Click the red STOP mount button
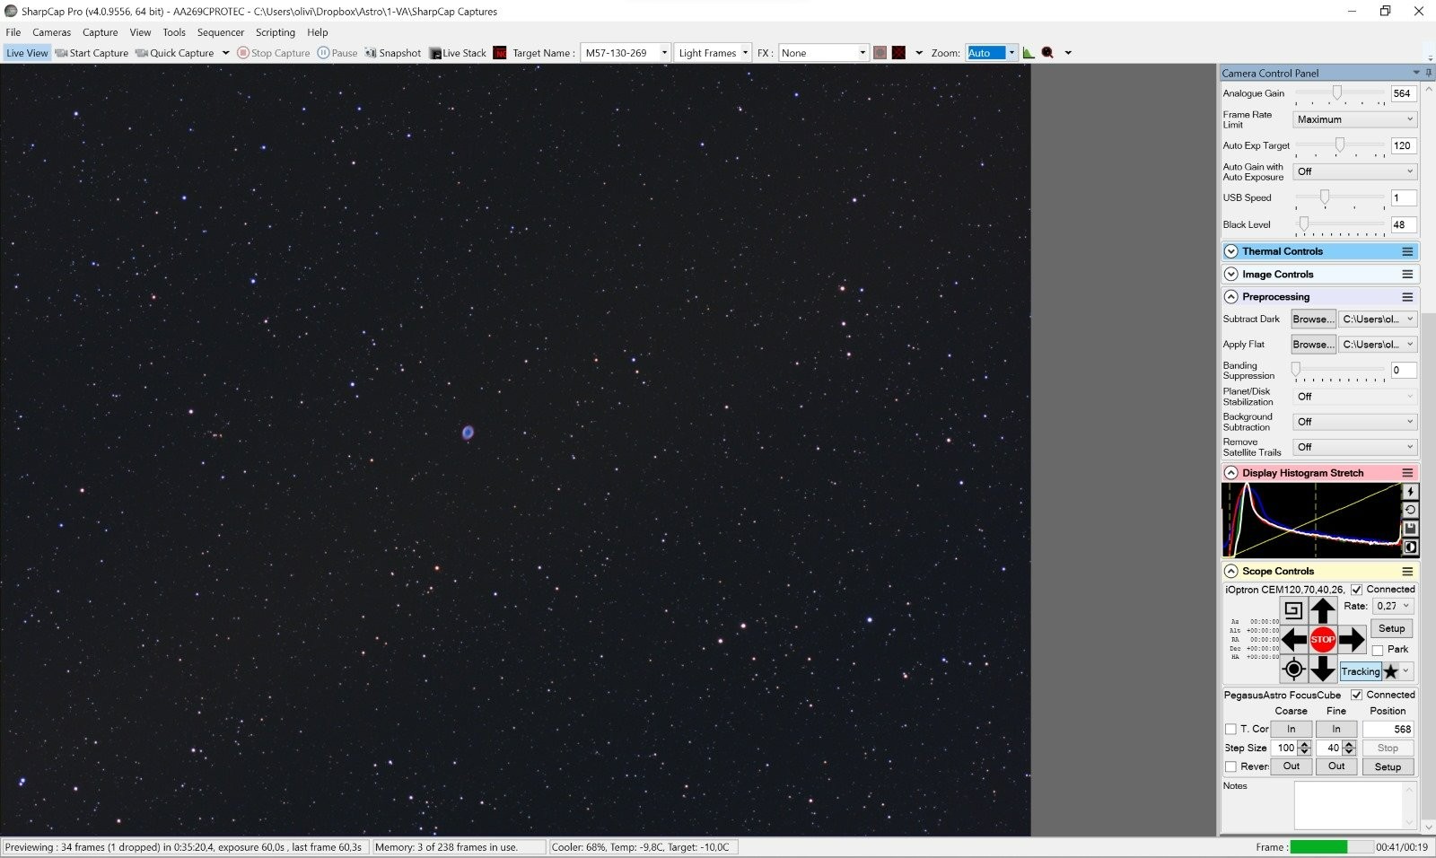1436x858 pixels. click(x=1322, y=639)
